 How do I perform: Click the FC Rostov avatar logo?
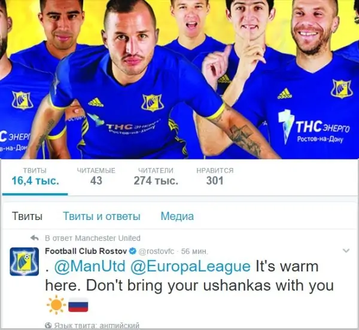tap(25, 261)
